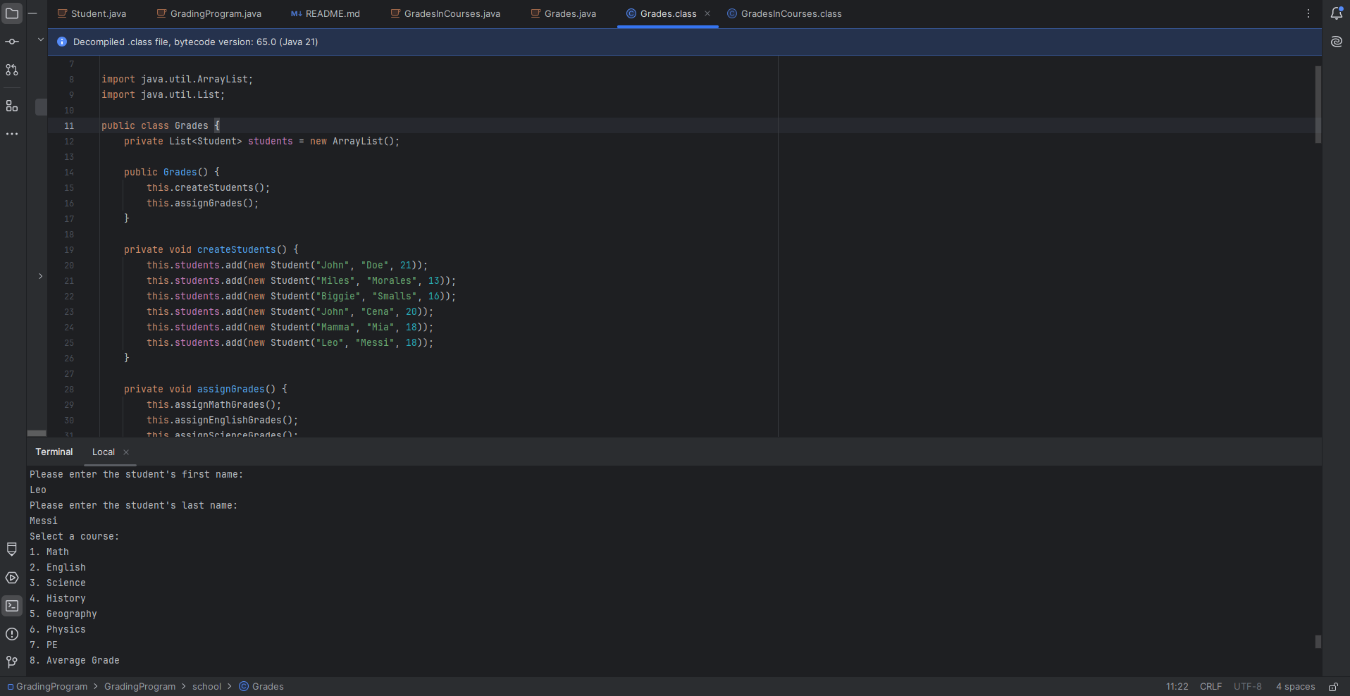Toggle the Terminal tool window icon
1350x696 pixels.
pos(12,606)
